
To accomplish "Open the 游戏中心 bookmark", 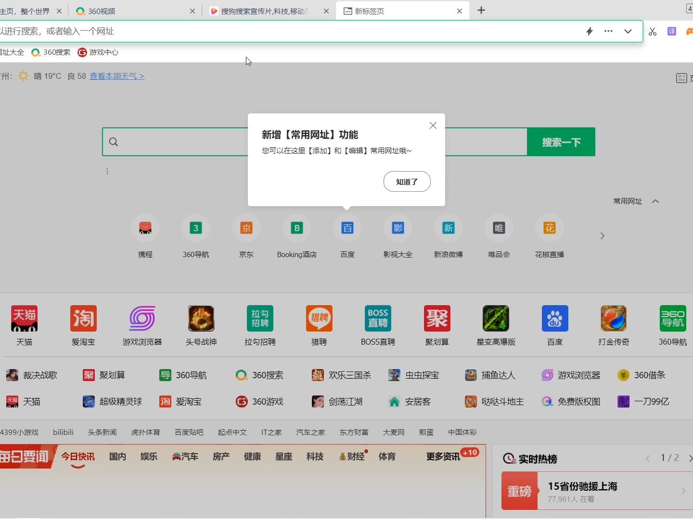I will [x=98, y=52].
